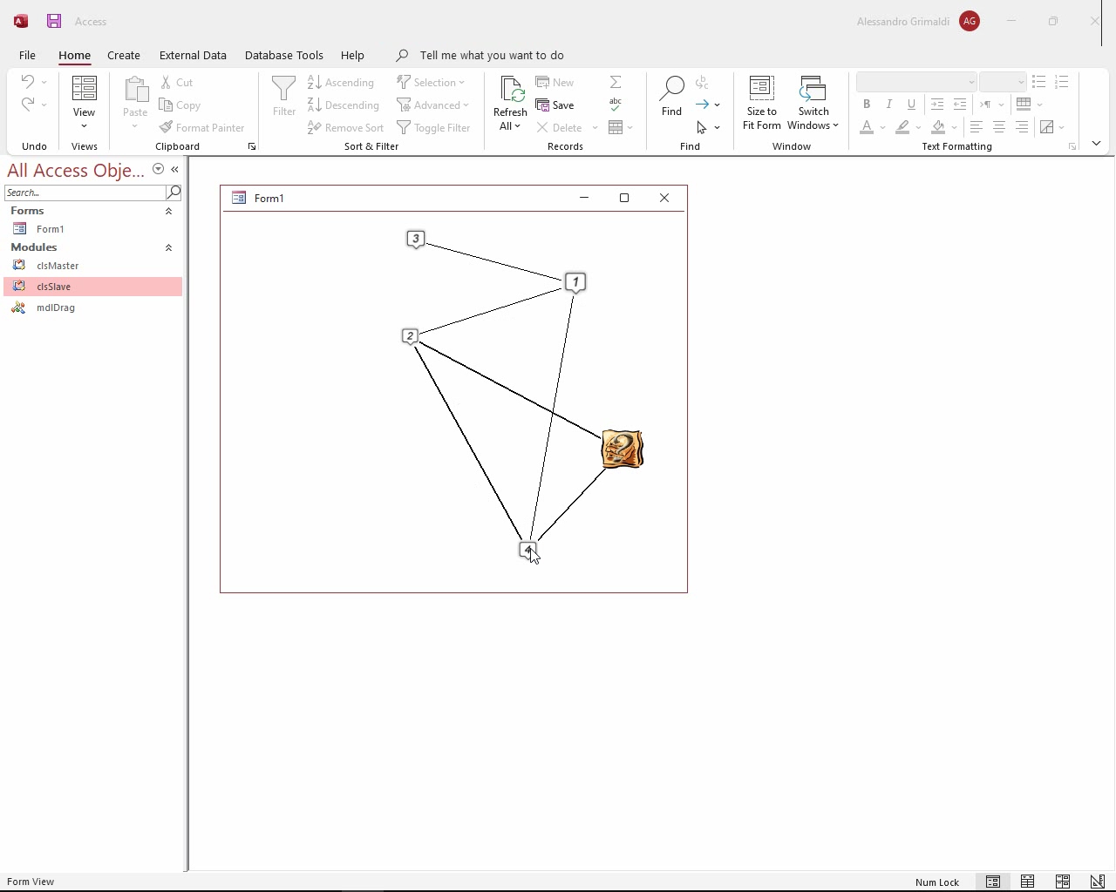Image resolution: width=1116 pixels, height=892 pixels.
Task: Sort records Ascending
Action: click(x=341, y=82)
